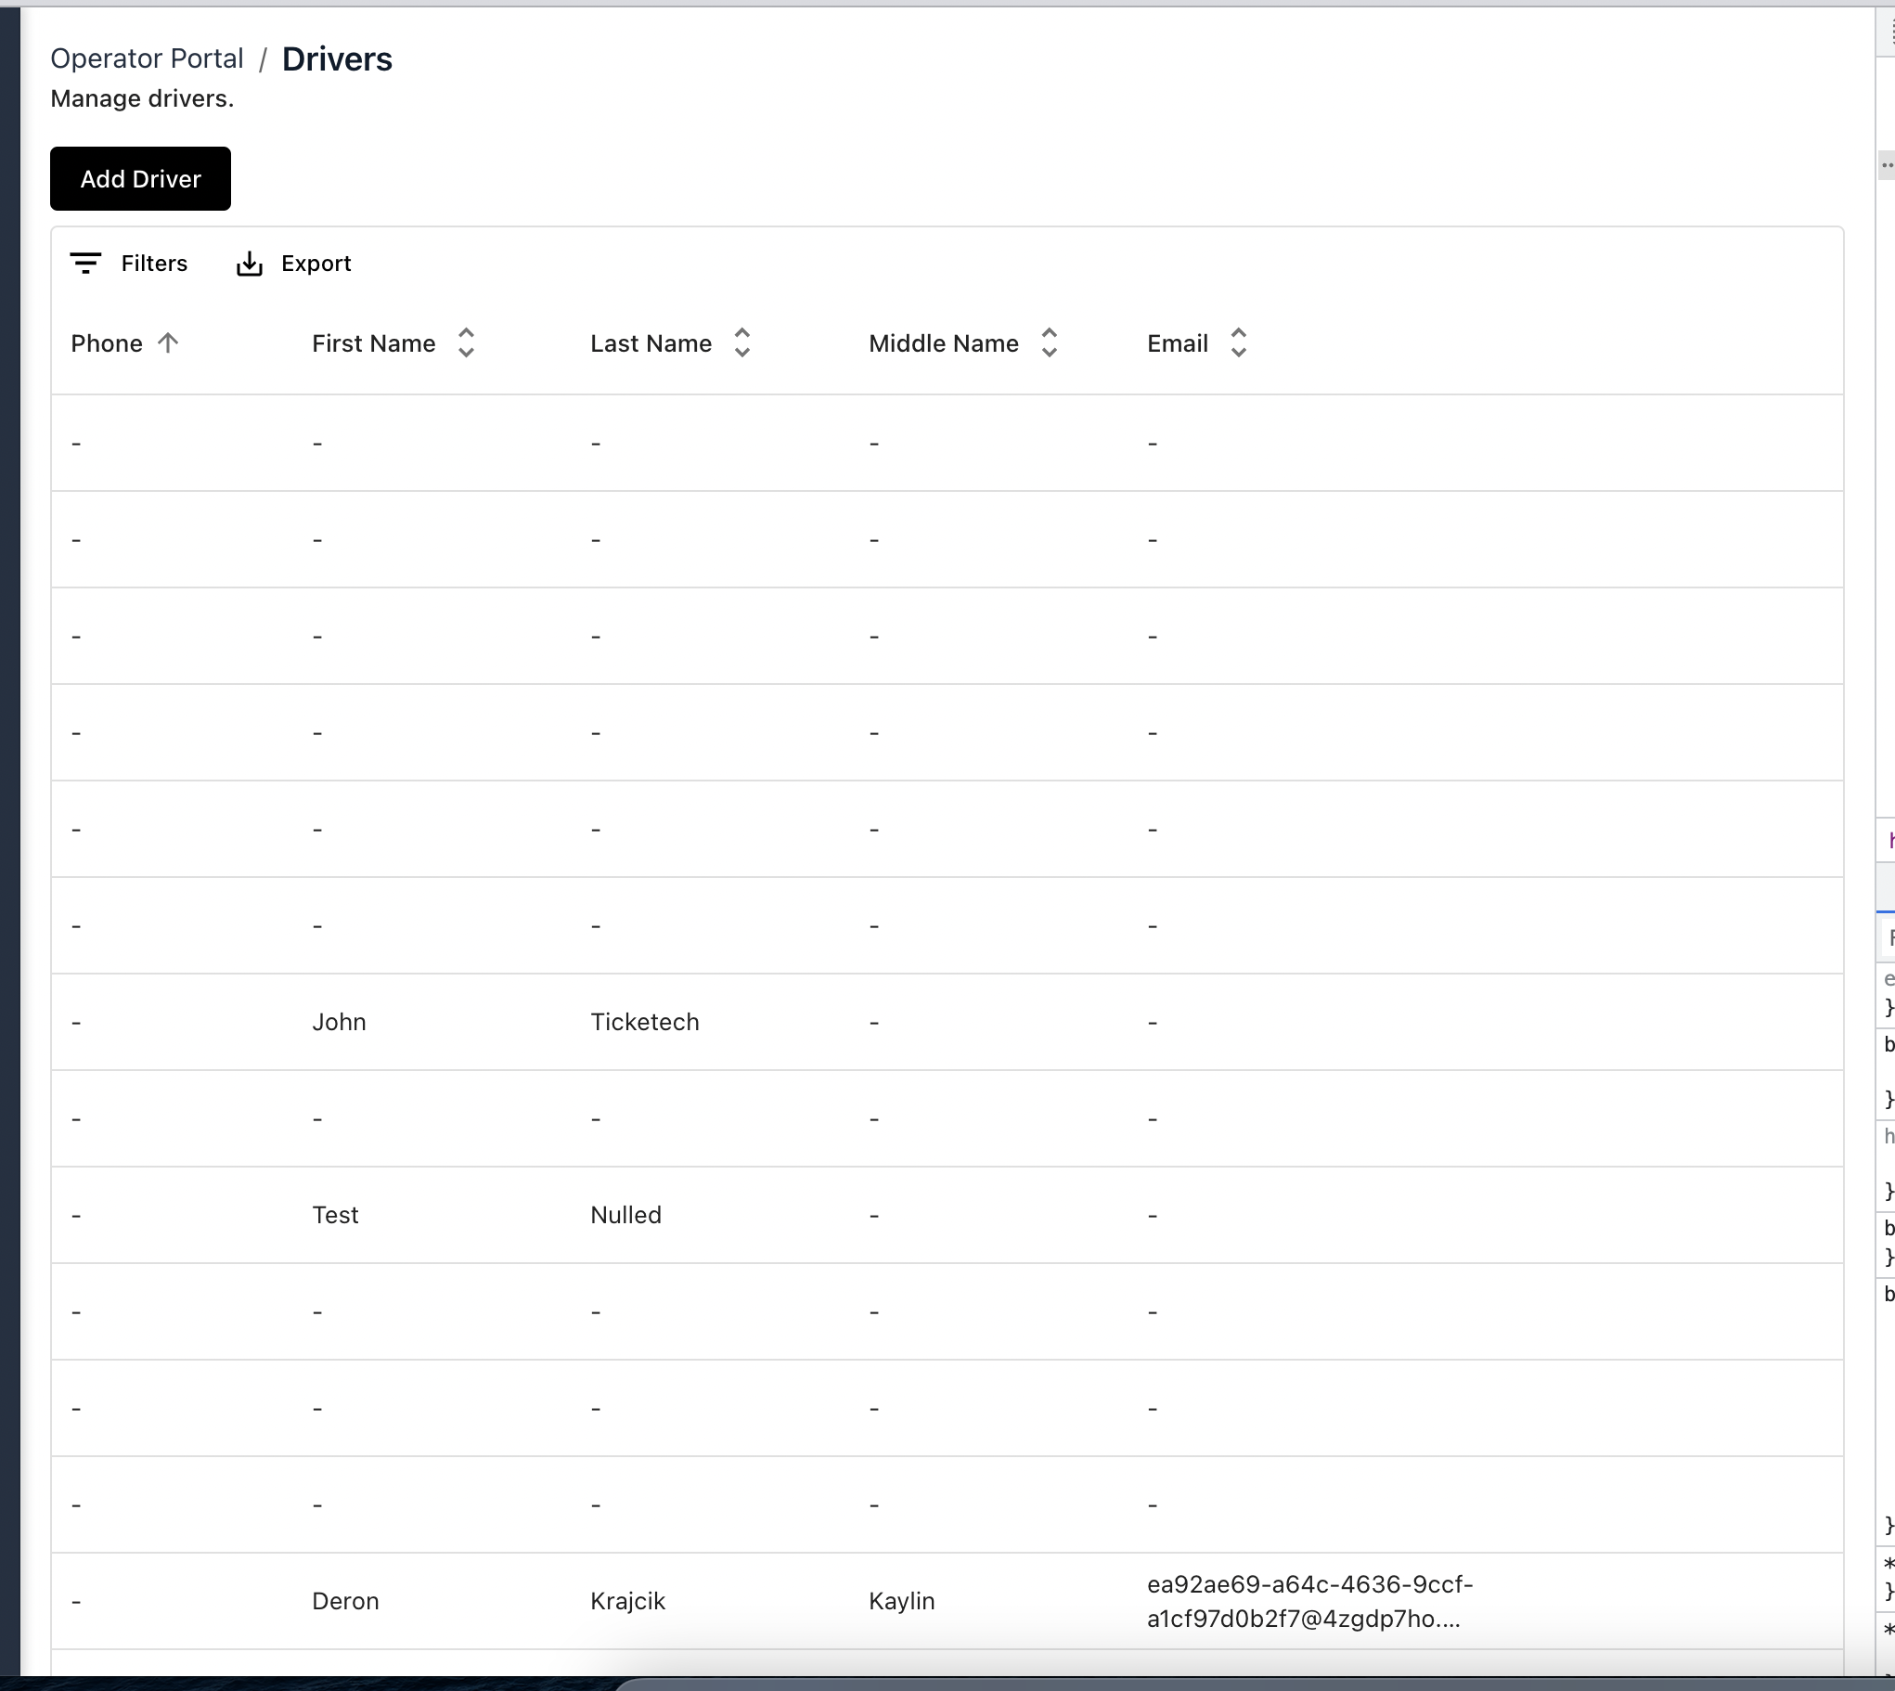Click the Export download icon
The width and height of the screenshot is (1895, 1691).
coord(248,263)
